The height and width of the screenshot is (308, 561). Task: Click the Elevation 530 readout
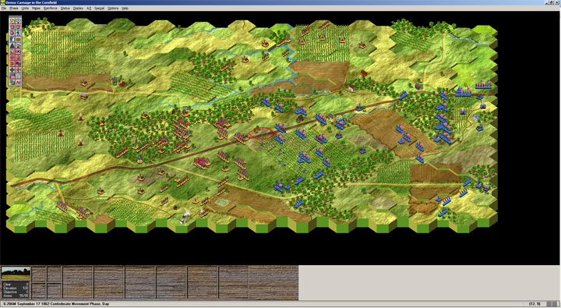(x=16, y=289)
